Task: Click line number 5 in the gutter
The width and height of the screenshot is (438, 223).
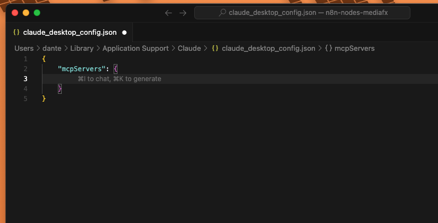Action: click(25, 99)
